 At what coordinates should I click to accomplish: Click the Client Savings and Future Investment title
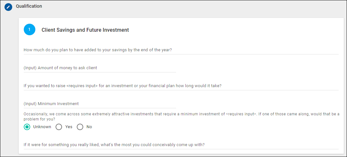[x=85, y=30]
